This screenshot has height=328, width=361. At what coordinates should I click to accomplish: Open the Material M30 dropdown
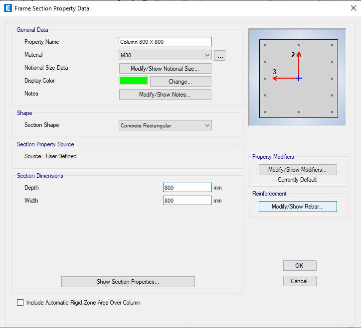coord(165,55)
